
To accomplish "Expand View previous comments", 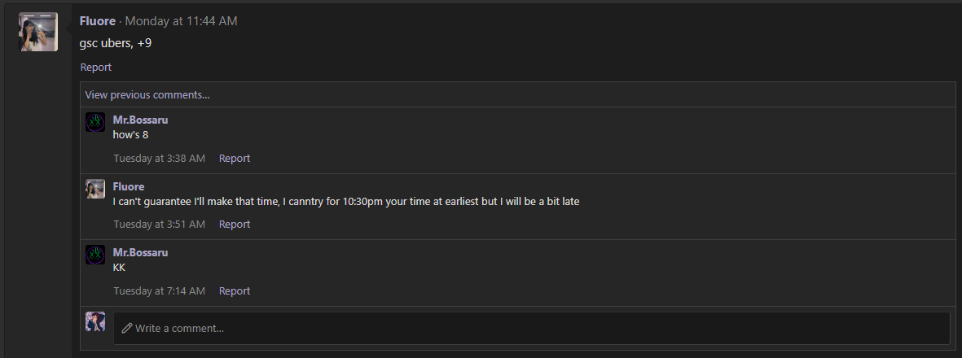I will [x=147, y=94].
